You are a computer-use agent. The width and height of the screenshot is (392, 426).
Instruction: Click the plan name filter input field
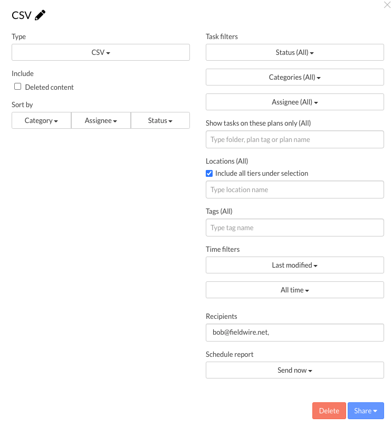click(x=295, y=139)
